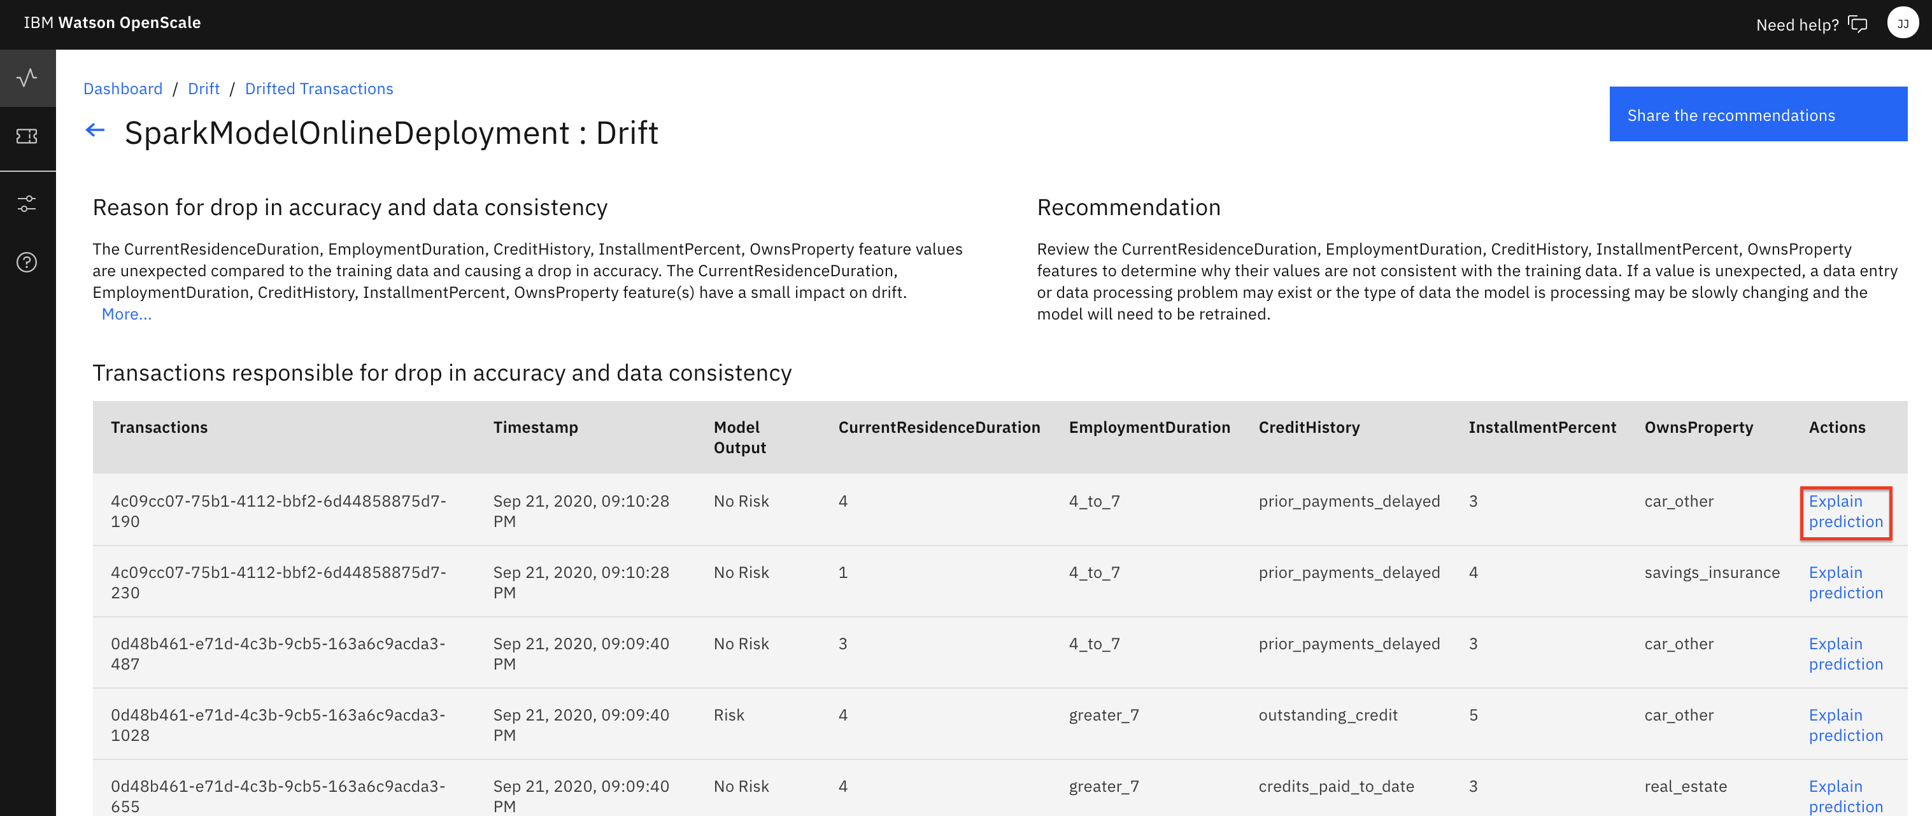Open the Drifted Transactions breadcrumb link
This screenshot has width=1932, height=816.
coord(319,88)
